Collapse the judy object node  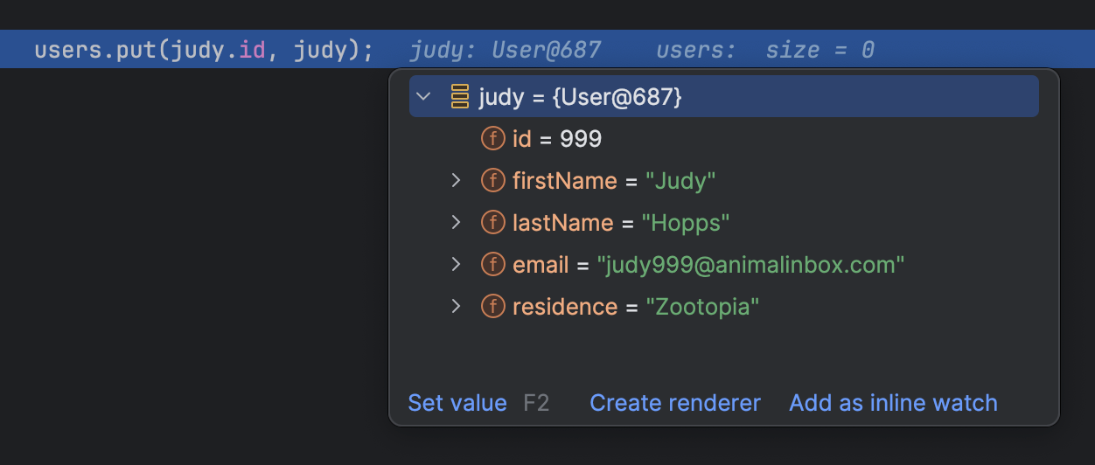point(424,96)
